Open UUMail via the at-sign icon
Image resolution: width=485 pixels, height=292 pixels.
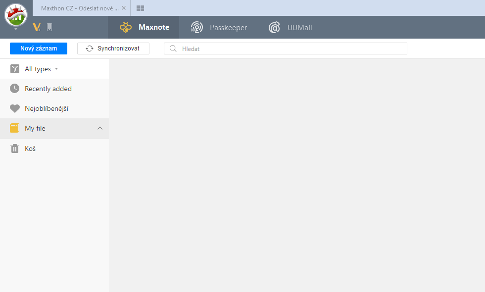[274, 27]
